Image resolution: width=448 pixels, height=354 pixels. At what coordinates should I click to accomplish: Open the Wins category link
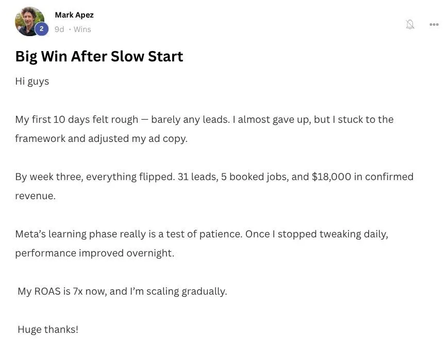(x=82, y=29)
